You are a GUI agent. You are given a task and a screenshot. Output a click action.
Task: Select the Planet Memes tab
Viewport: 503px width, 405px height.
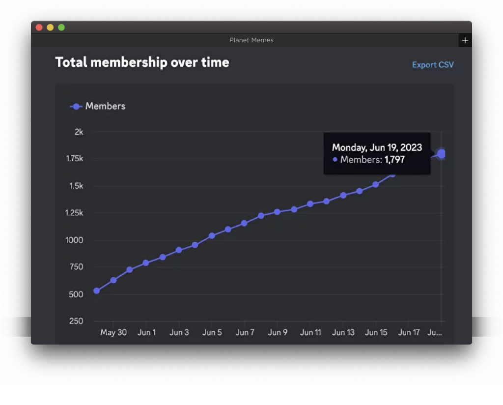tap(251, 40)
